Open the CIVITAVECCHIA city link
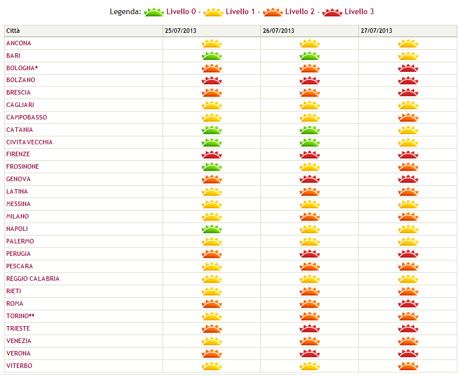 (x=29, y=142)
